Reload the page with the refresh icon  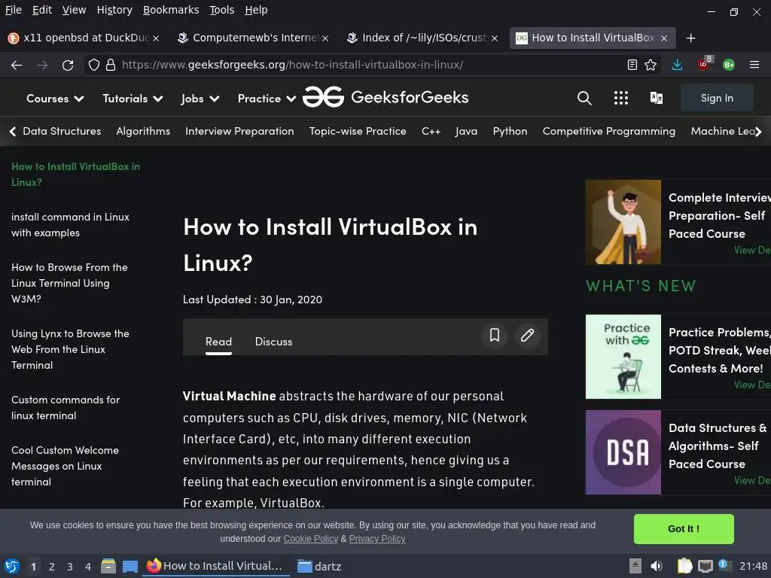pyautogui.click(x=68, y=65)
